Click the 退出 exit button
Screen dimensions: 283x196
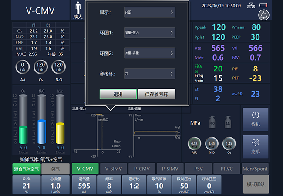click(118, 94)
